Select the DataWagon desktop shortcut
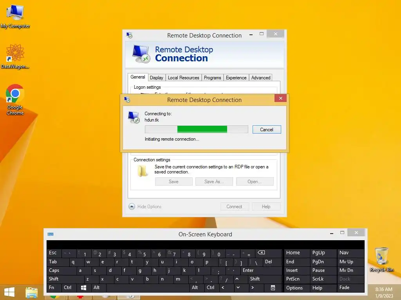Screen dimensions: 401x300 [15, 57]
